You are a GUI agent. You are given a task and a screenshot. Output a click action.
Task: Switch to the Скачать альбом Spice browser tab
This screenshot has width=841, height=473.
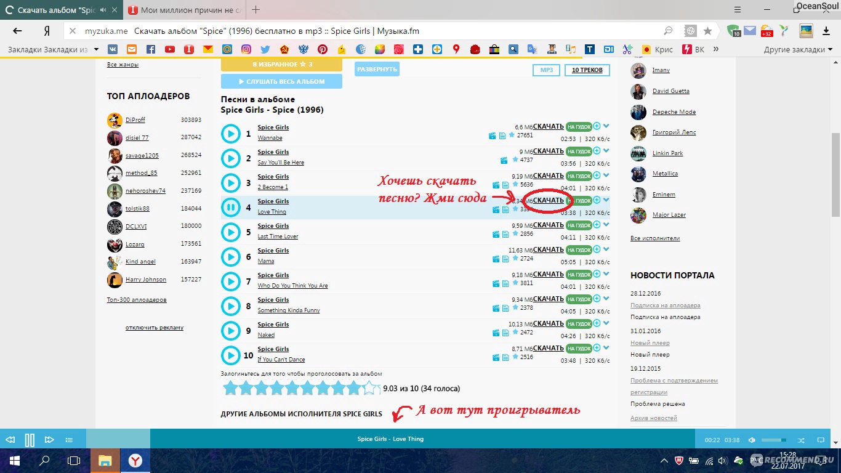(60, 10)
